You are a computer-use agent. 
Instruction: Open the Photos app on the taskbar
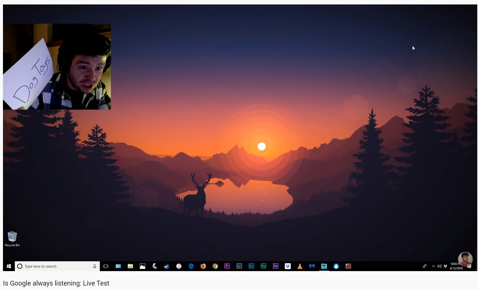pyautogui.click(x=142, y=266)
